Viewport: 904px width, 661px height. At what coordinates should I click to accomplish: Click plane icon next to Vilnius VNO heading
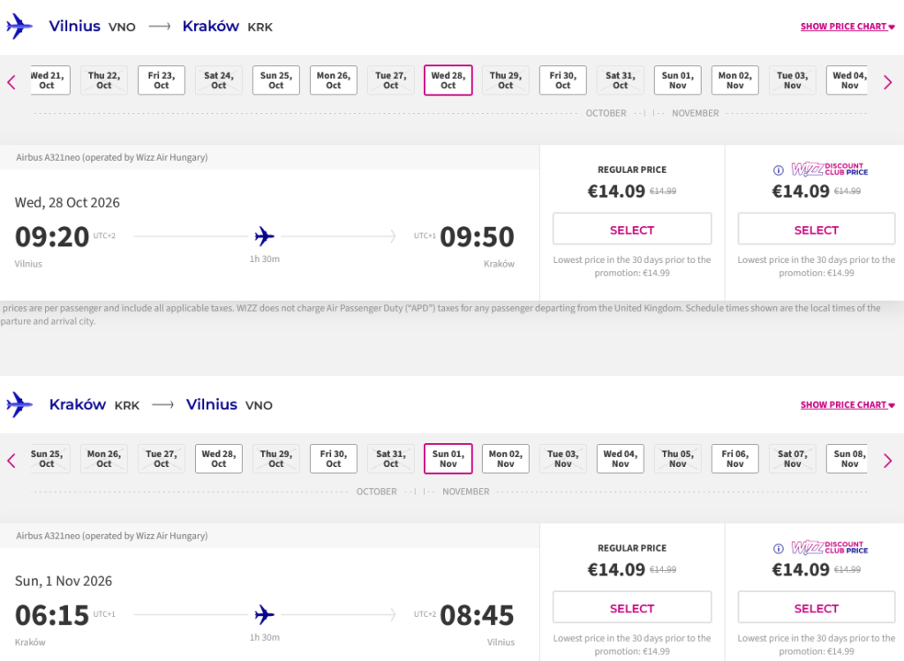(19, 26)
